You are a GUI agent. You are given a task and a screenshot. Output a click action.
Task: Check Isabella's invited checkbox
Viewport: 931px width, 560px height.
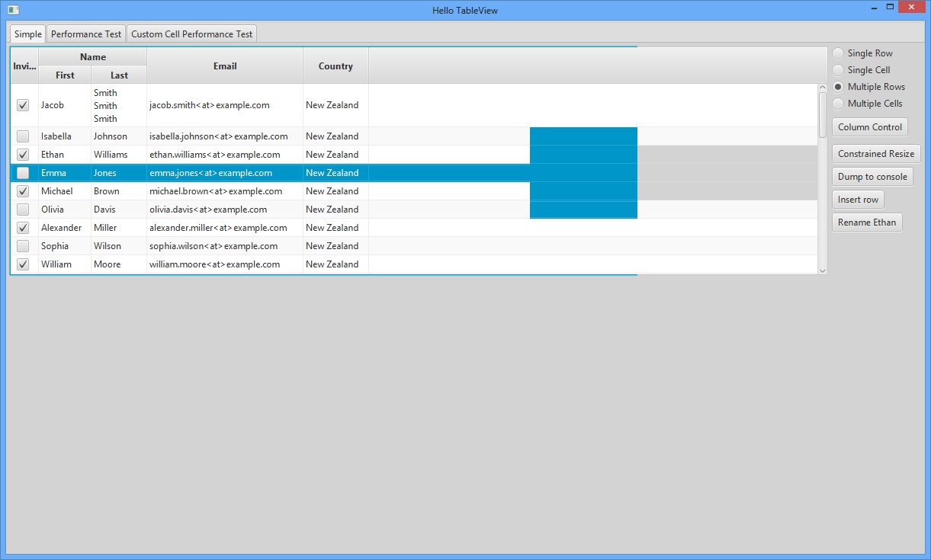[x=23, y=136]
